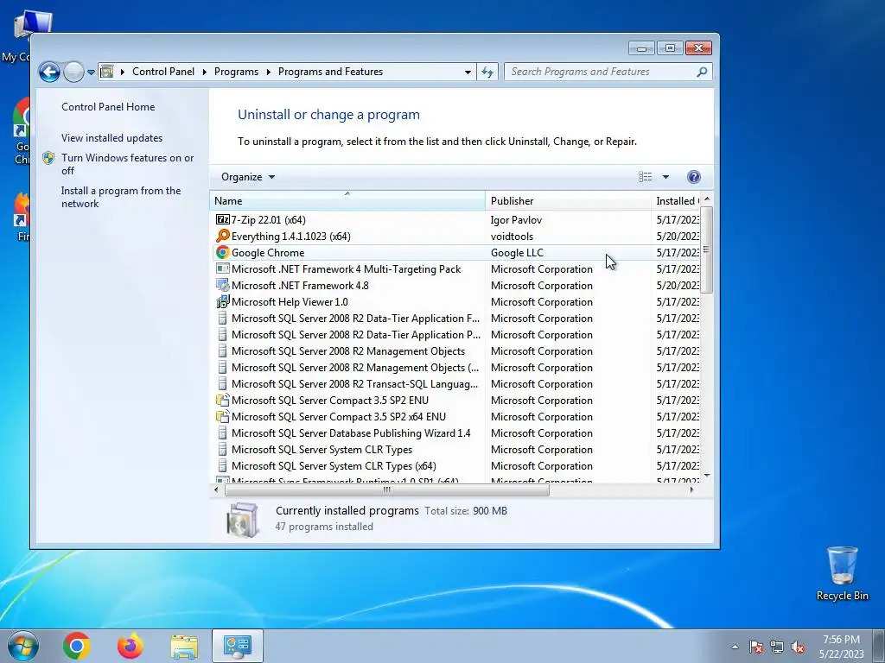Click the Google LLC publisher cell
The height and width of the screenshot is (663, 885).
pyautogui.click(x=517, y=253)
